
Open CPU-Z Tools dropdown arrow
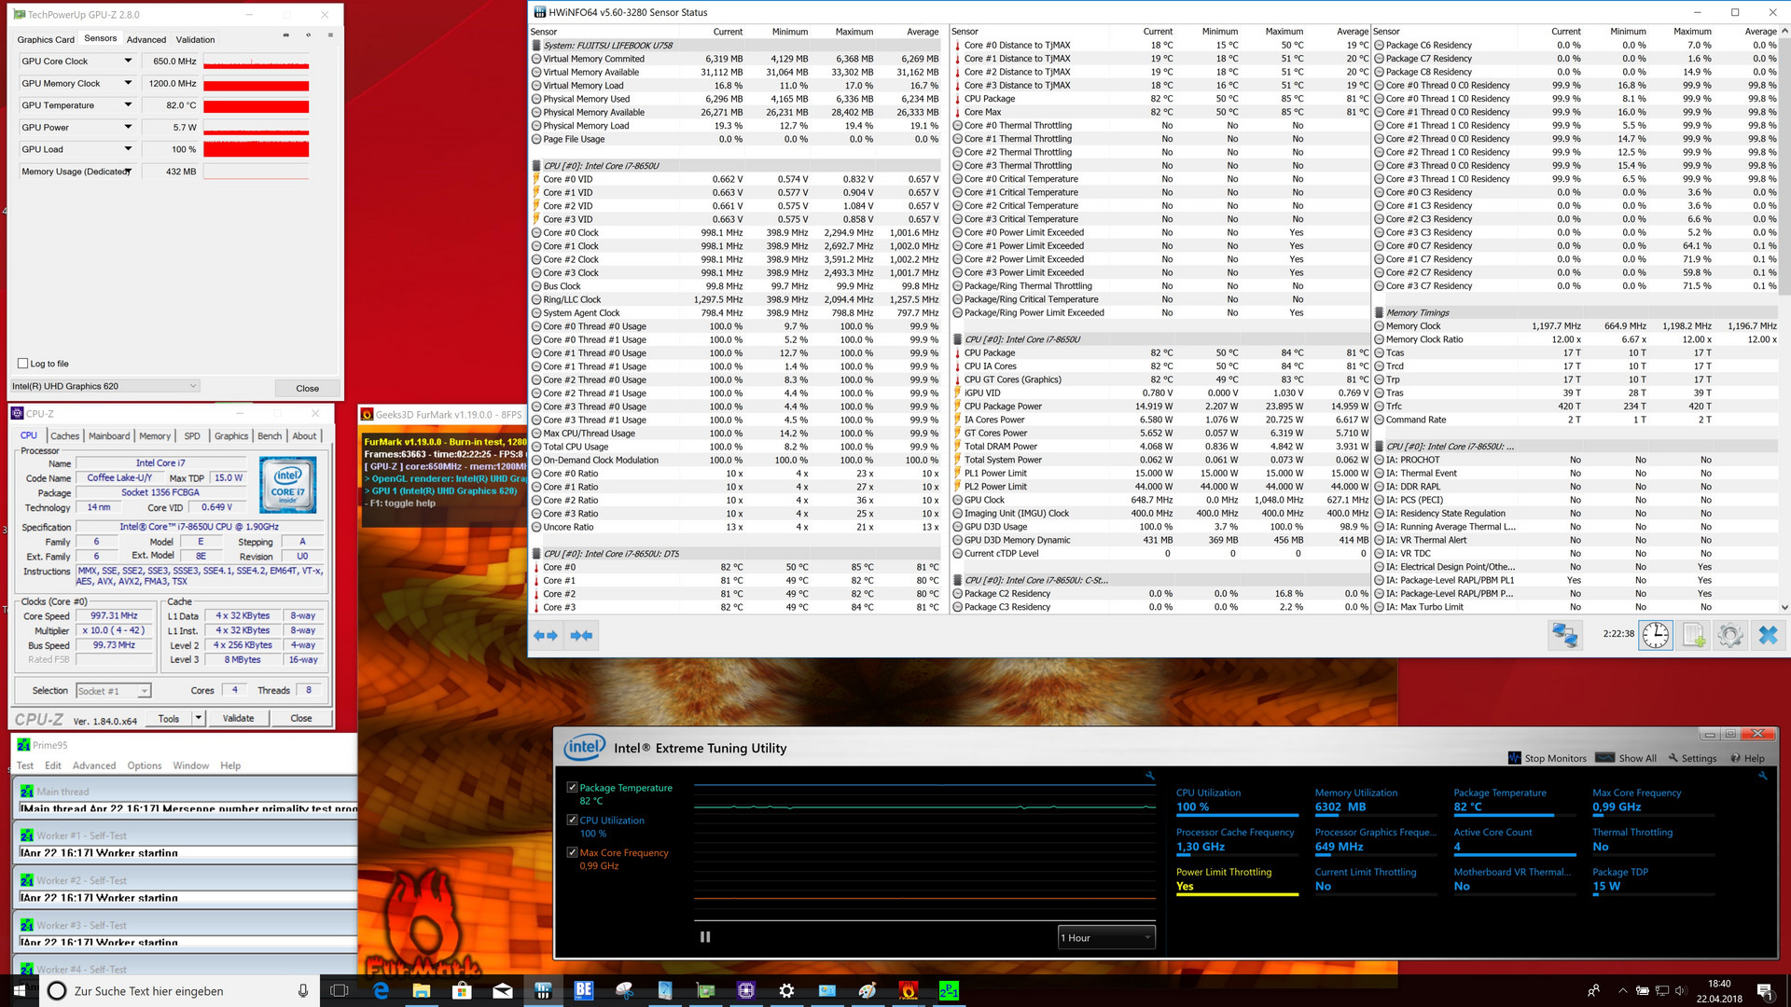coord(199,718)
